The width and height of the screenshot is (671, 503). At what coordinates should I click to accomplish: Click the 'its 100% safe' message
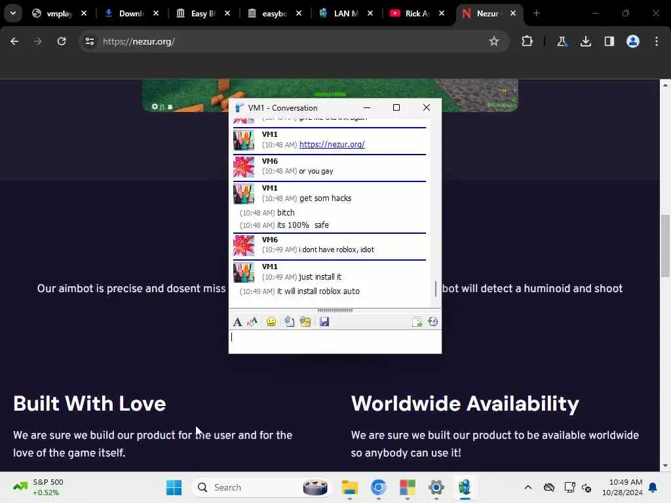click(303, 225)
